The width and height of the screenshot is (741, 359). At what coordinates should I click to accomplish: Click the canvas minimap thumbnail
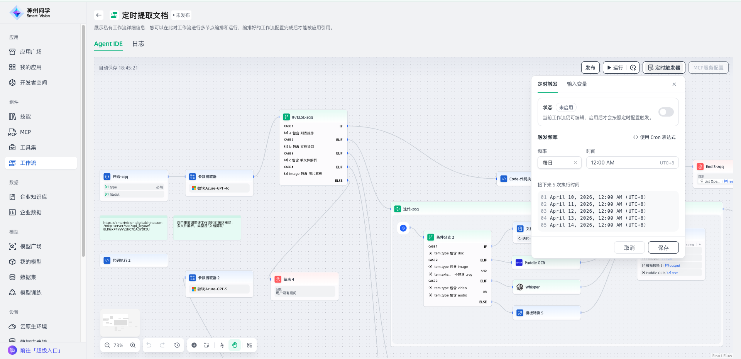point(120,322)
